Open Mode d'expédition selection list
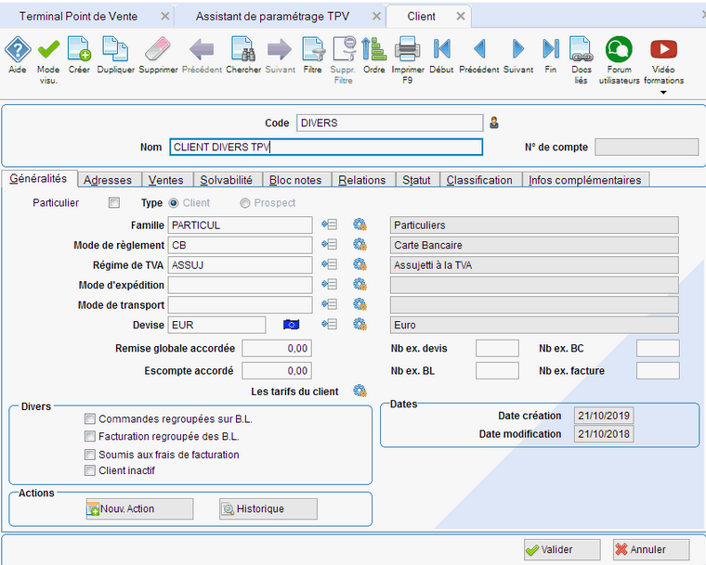706x565 pixels. pos(330,284)
